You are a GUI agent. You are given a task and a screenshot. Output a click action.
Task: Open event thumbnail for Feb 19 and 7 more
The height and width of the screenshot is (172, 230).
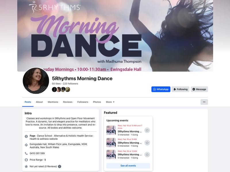click(x=111, y=130)
